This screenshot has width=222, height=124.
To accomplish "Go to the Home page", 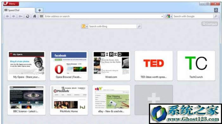I will pos(35,16).
